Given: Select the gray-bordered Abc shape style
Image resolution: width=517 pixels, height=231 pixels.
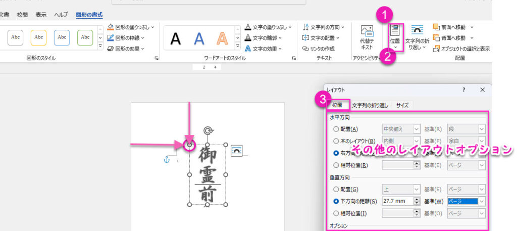Looking at the screenshot, I should click(16, 37).
